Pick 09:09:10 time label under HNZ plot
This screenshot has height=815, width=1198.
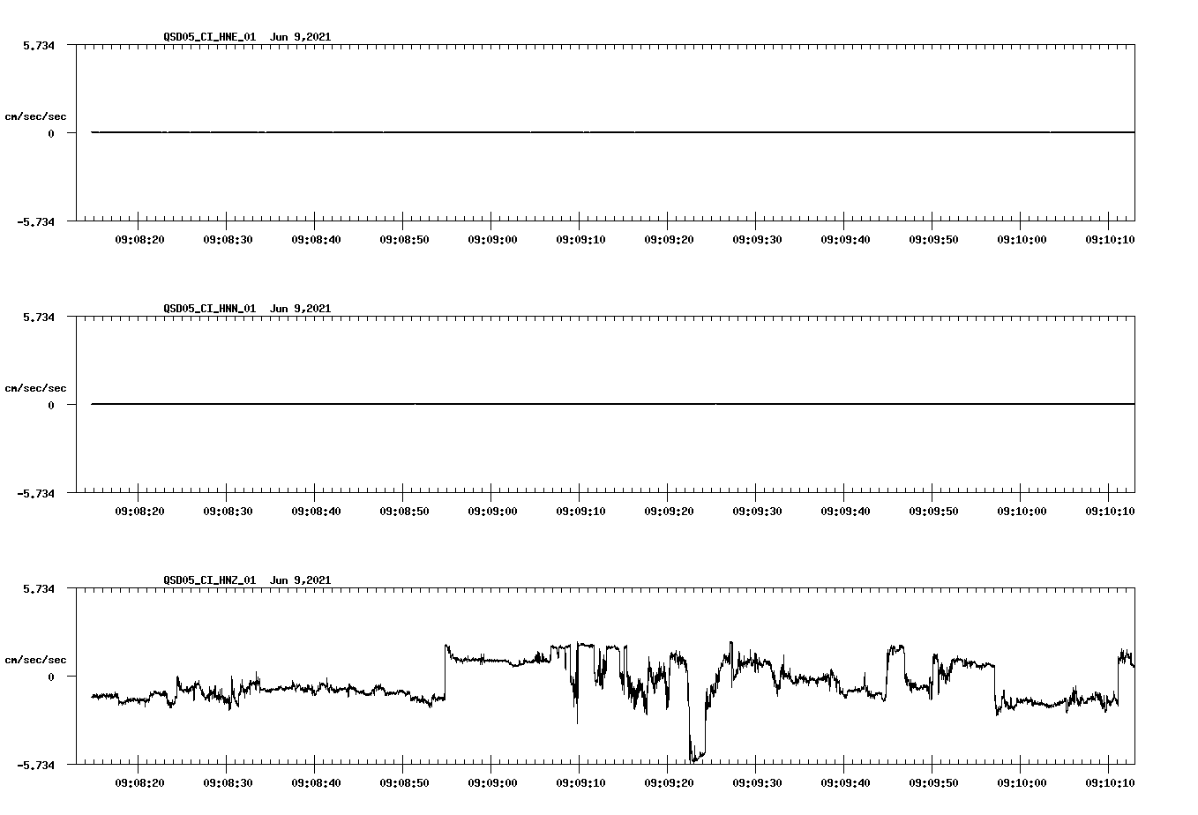click(x=580, y=782)
